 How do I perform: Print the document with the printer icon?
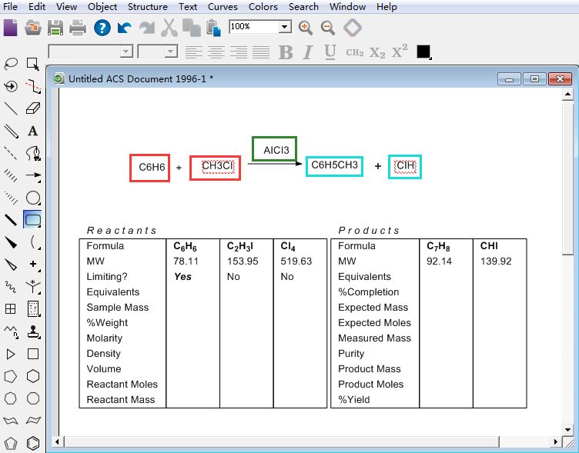pyautogui.click(x=78, y=28)
